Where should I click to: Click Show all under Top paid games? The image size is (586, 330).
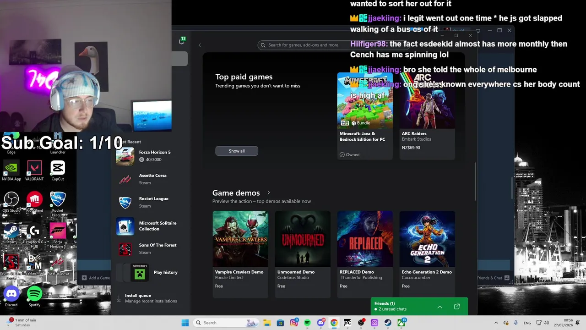[x=237, y=151]
